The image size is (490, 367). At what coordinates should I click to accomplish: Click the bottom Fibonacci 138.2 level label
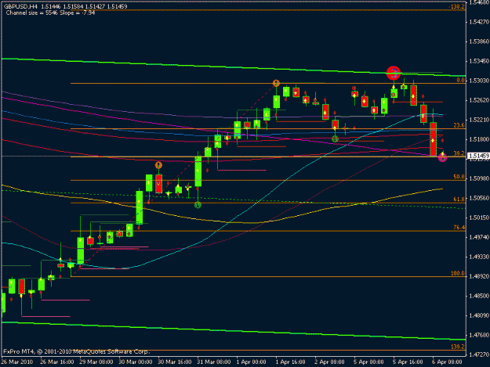coord(458,347)
